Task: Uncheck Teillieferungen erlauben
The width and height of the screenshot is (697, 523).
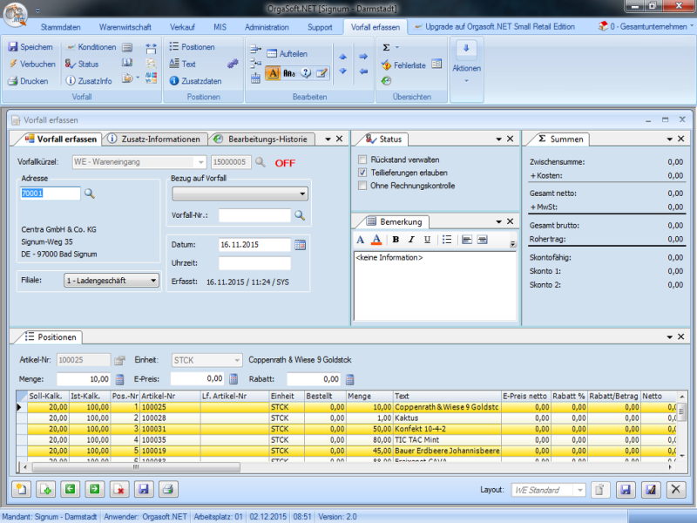Action: click(362, 173)
